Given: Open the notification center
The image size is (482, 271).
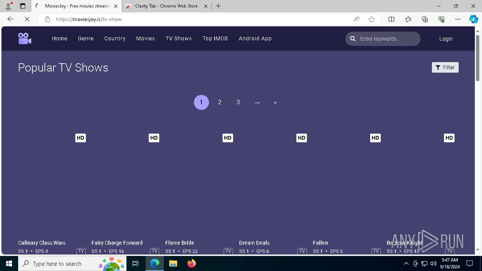Looking at the screenshot, I should [470, 263].
